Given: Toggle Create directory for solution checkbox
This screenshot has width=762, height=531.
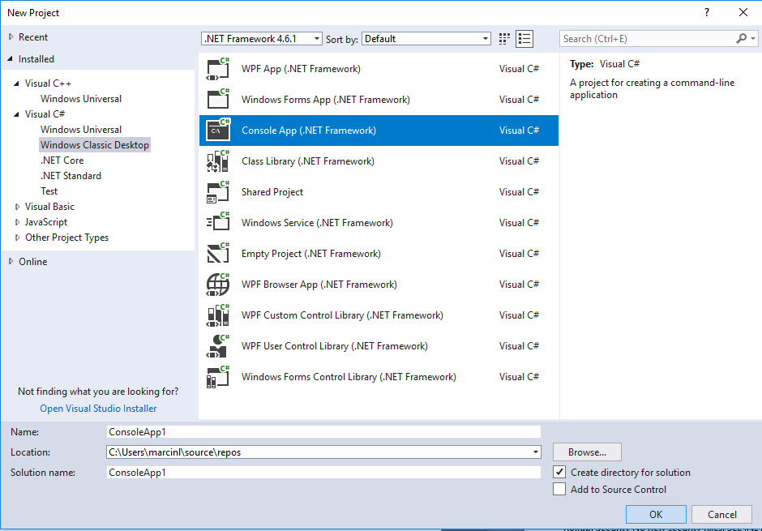Looking at the screenshot, I should [559, 472].
